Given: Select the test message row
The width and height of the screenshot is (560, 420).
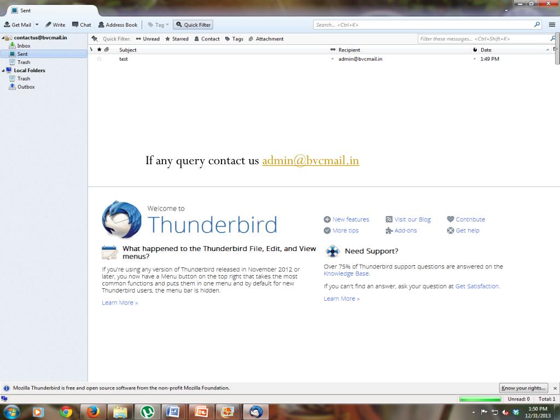Looking at the screenshot, I should (x=322, y=59).
